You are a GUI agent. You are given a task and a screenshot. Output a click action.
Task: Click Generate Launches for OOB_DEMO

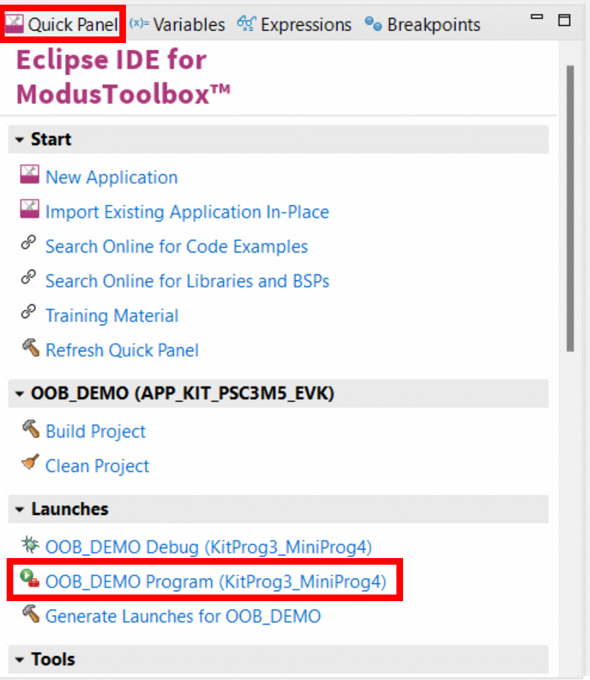[x=183, y=616]
